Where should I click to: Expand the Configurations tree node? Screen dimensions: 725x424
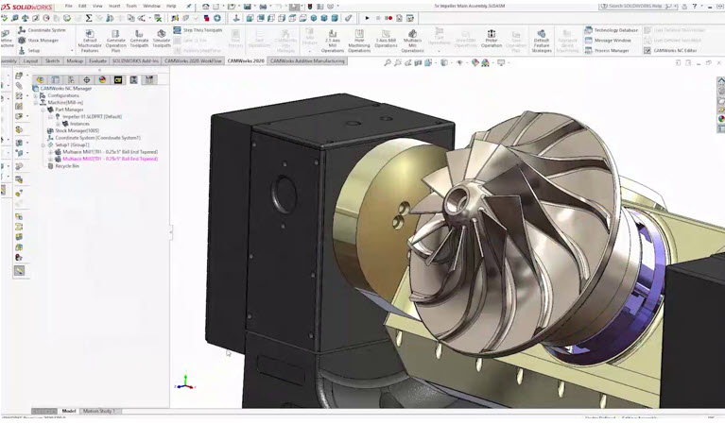coord(36,95)
